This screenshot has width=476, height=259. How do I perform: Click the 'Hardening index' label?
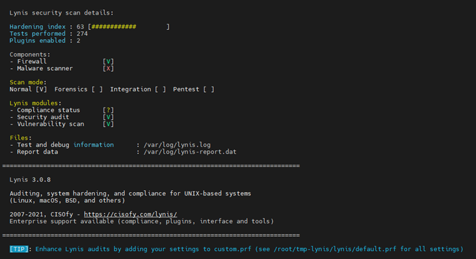pos(37,26)
